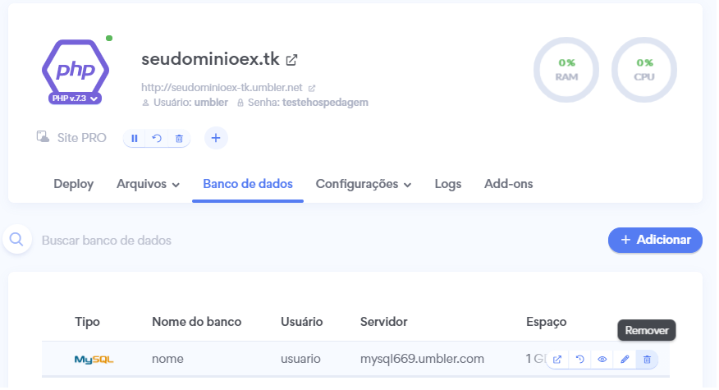The height and width of the screenshot is (390, 719).
Task: Click the search magnifier icon
Action: (17, 240)
